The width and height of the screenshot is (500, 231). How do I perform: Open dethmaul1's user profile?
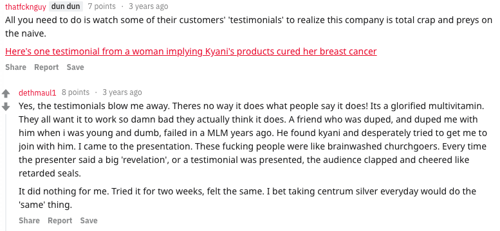(x=37, y=92)
